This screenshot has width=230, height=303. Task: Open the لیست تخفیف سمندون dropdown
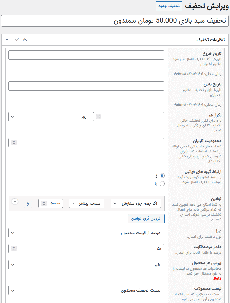(x=86, y=290)
